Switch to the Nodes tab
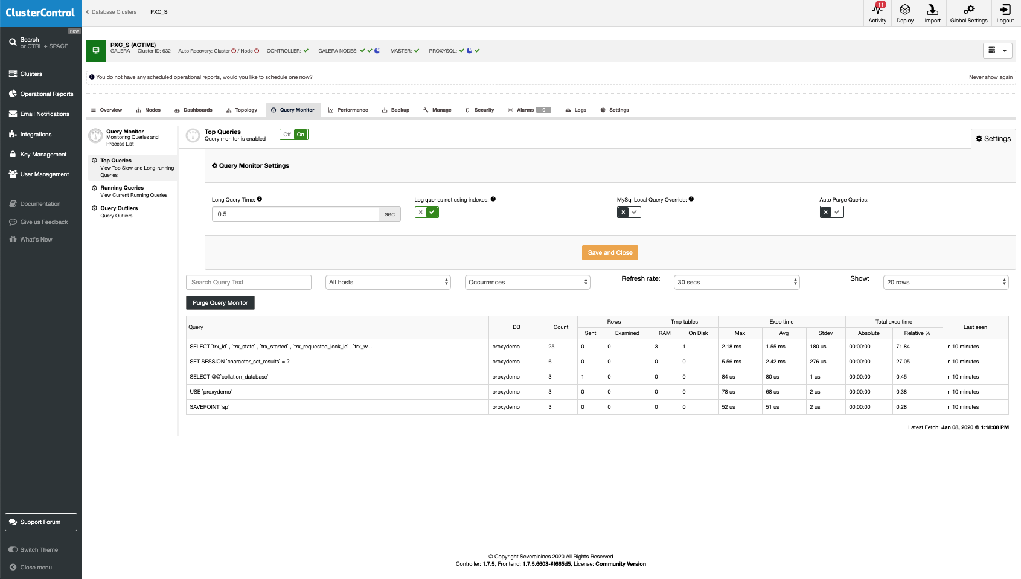Image resolution: width=1021 pixels, height=579 pixels. [149, 110]
